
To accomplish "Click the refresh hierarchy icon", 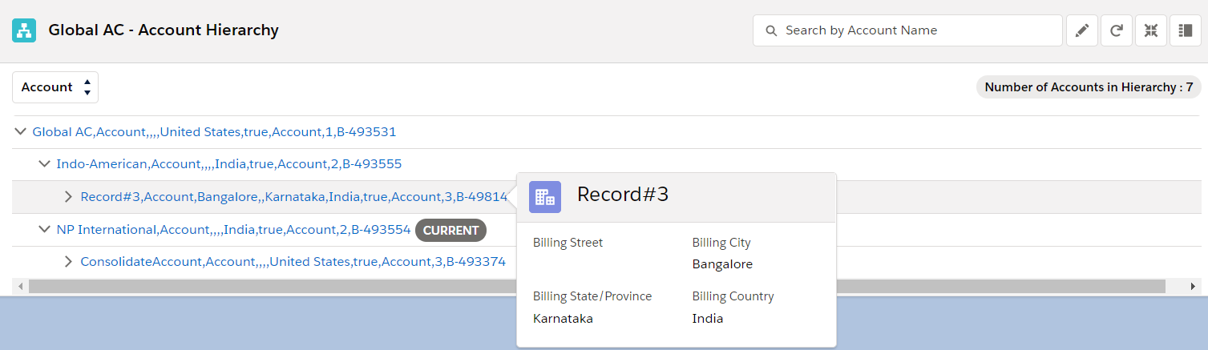I will (1116, 30).
